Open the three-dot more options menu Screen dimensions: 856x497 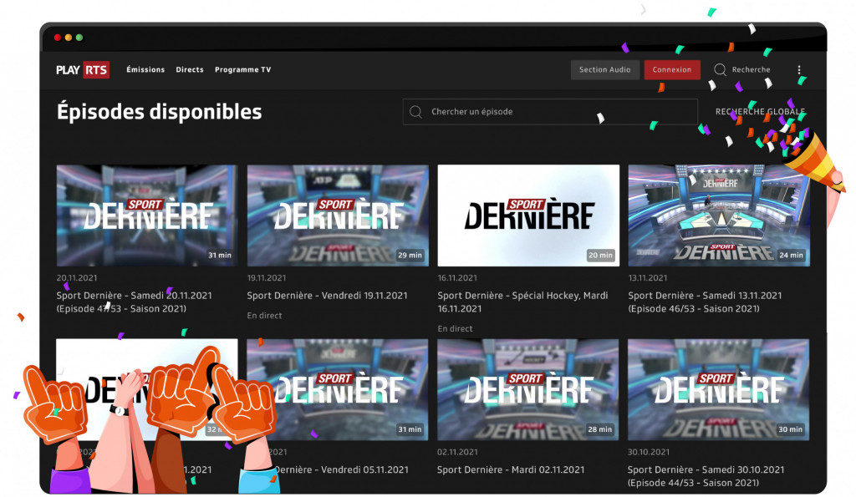coord(799,70)
